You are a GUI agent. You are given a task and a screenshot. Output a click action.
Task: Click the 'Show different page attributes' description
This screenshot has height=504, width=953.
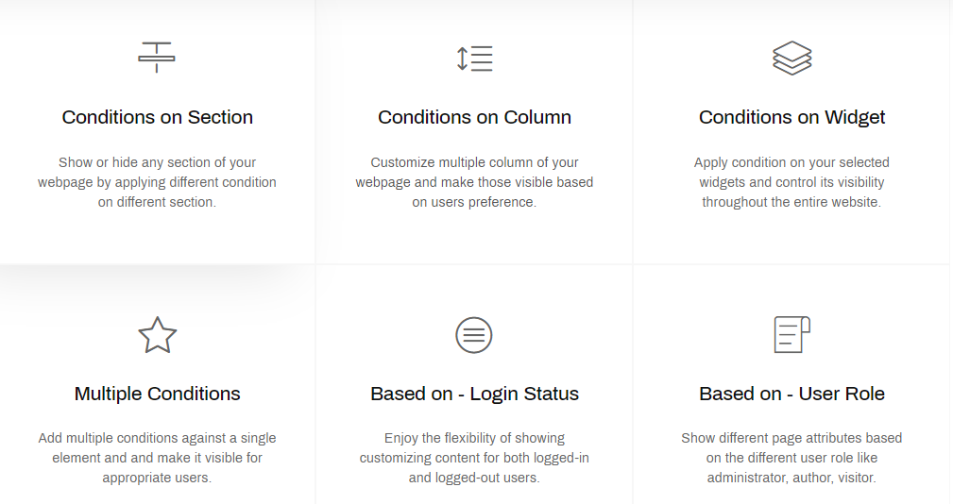[x=791, y=458]
